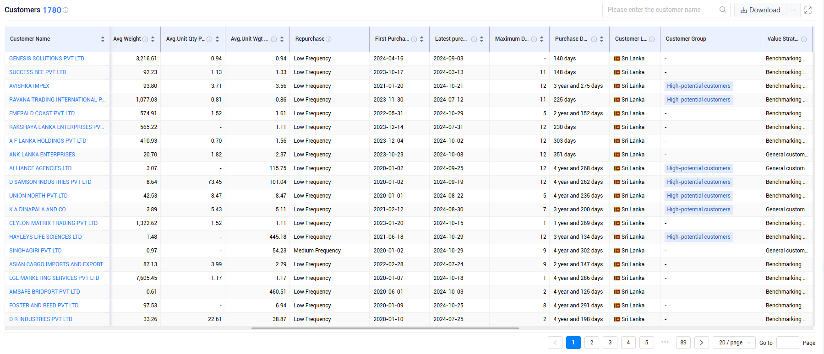Click the horizontal table scrollbar
824x354 pixels.
[x=385, y=328]
